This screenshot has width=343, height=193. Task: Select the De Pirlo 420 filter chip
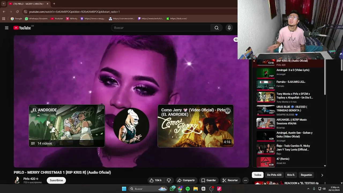point(274,175)
